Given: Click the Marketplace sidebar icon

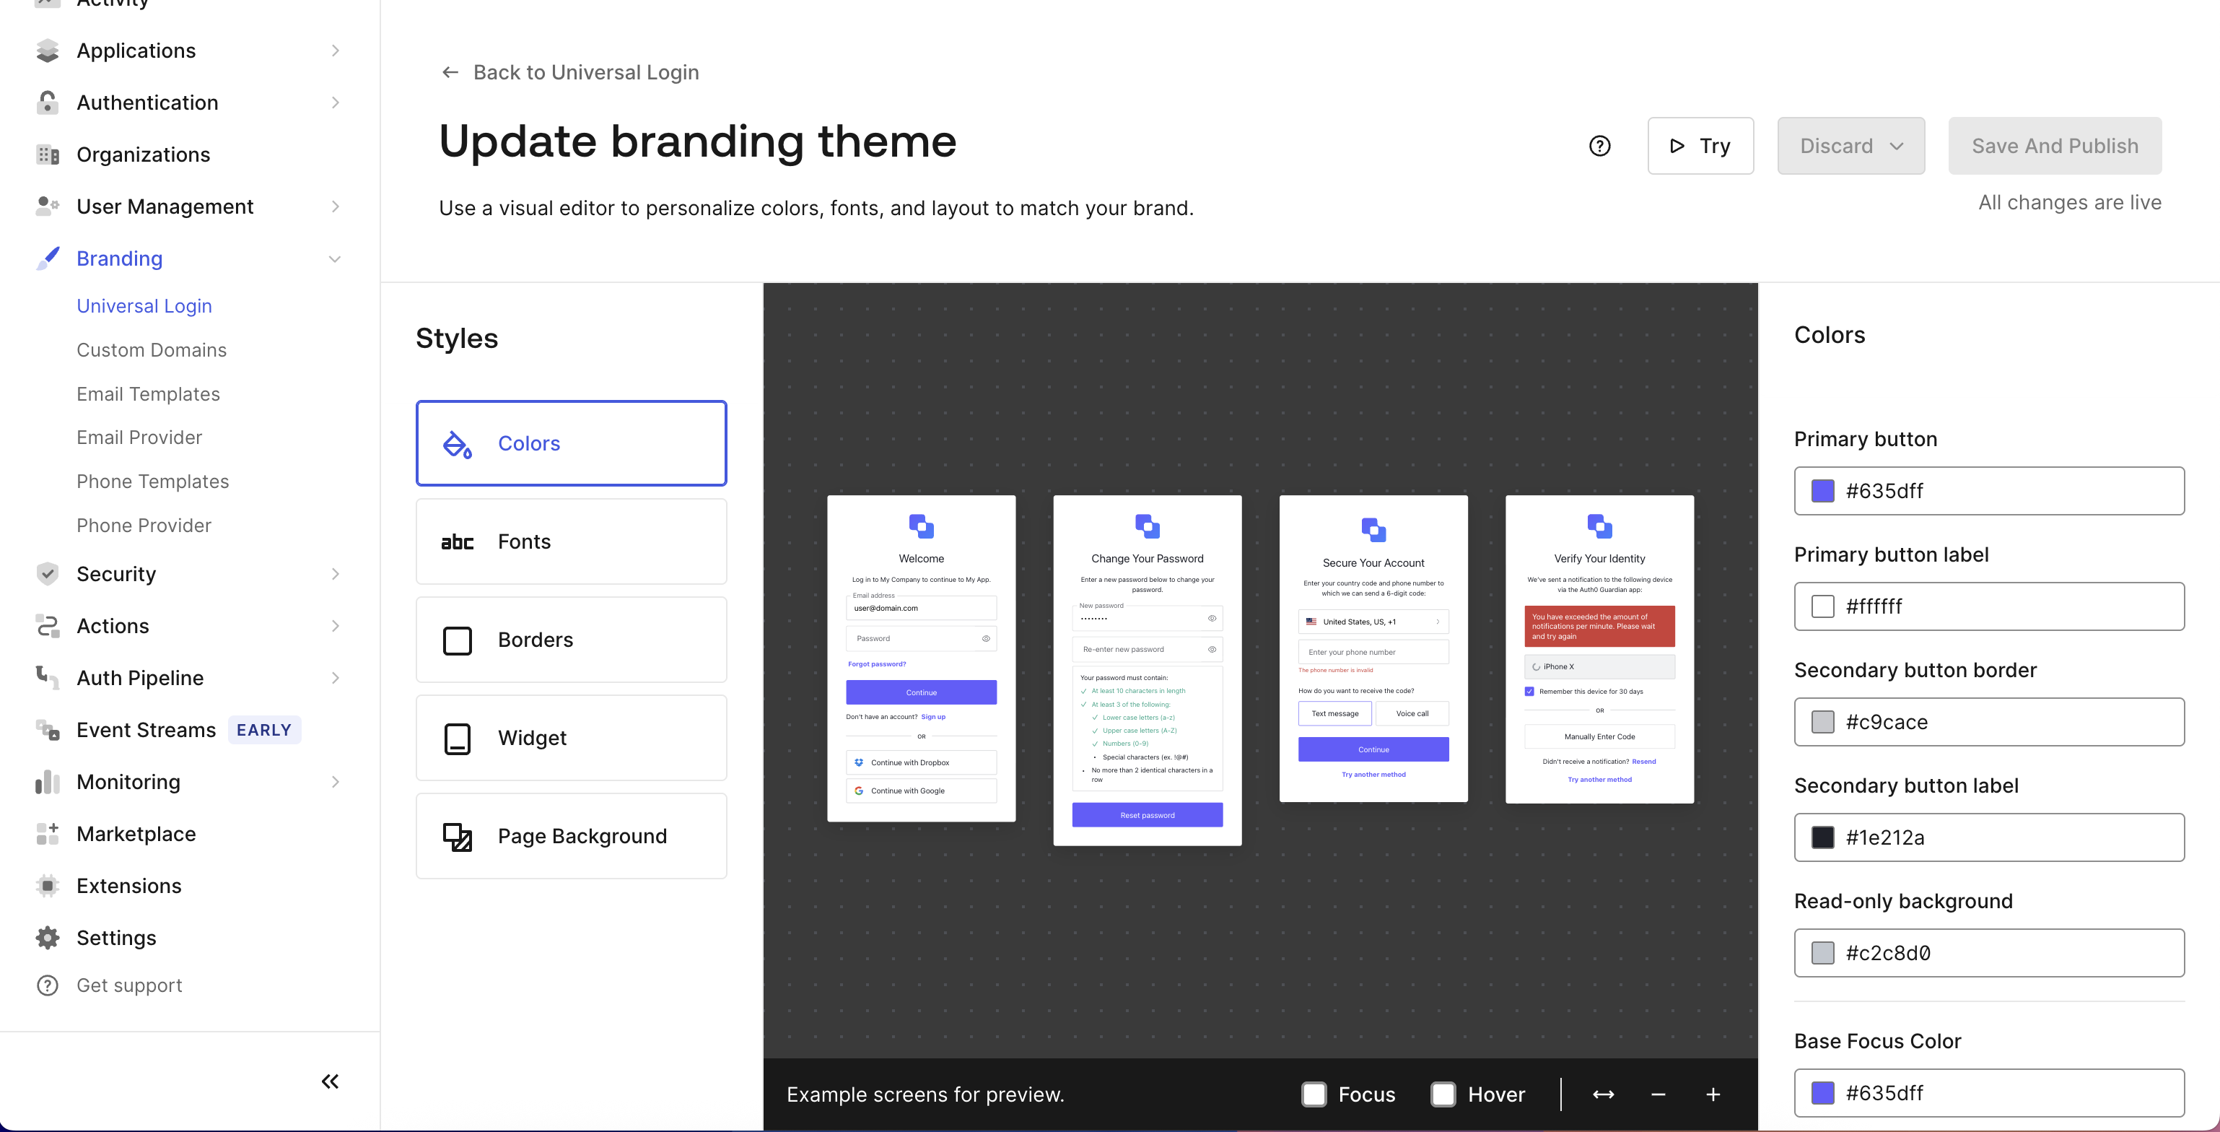Looking at the screenshot, I should coord(48,834).
